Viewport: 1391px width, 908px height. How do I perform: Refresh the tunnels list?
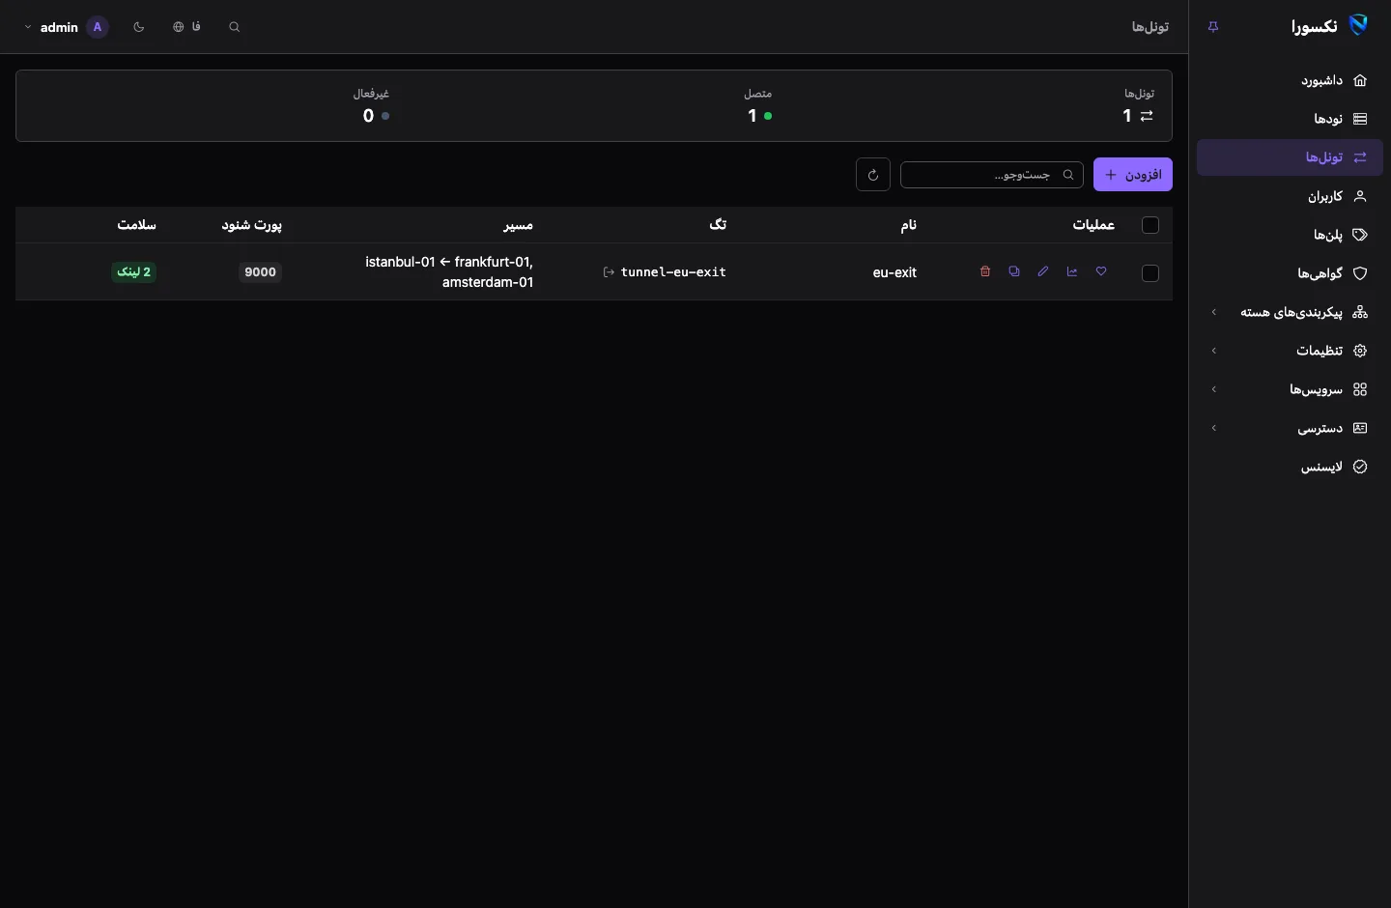(x=873, y=175)
